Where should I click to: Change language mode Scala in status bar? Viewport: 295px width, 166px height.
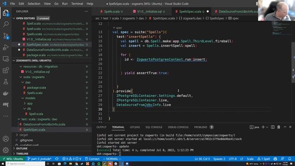coord(250,159)
